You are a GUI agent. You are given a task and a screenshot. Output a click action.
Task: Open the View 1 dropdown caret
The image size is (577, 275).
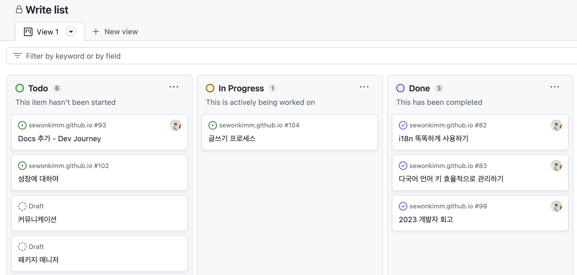71,31
